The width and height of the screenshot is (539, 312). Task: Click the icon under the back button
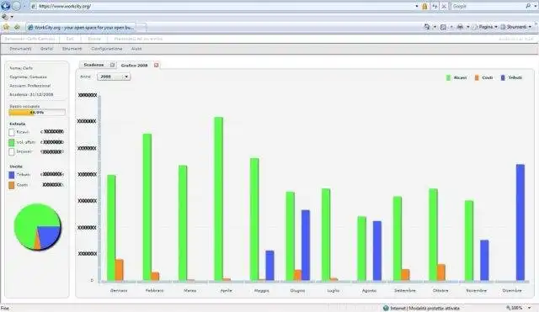pyautogui.click(x=5, y=17)
